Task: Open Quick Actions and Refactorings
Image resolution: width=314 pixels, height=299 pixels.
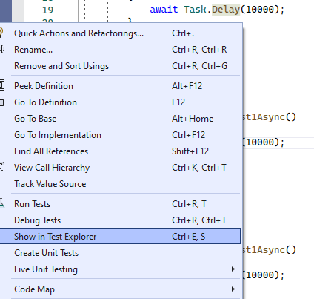Action: point(120,33)
